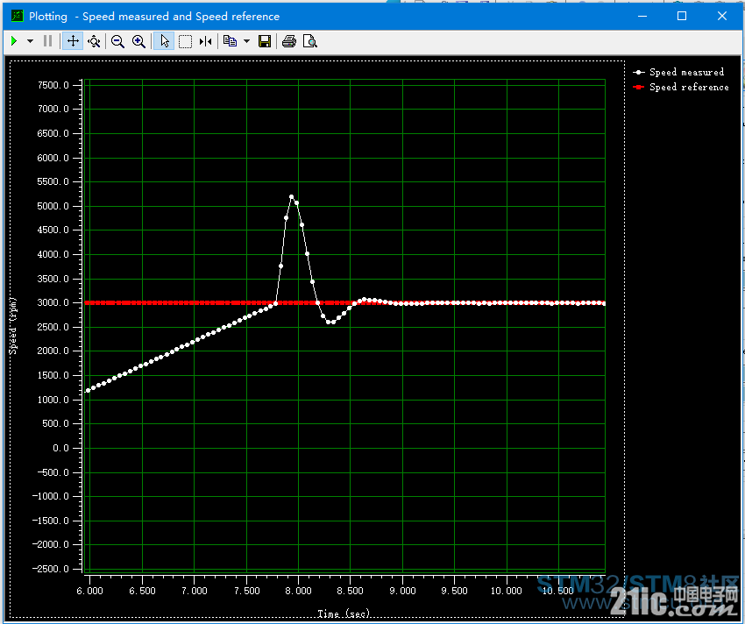This screenshot has height=624, width=745.
Task: Click the pause plotting button
Action: (x=47, y=41)
